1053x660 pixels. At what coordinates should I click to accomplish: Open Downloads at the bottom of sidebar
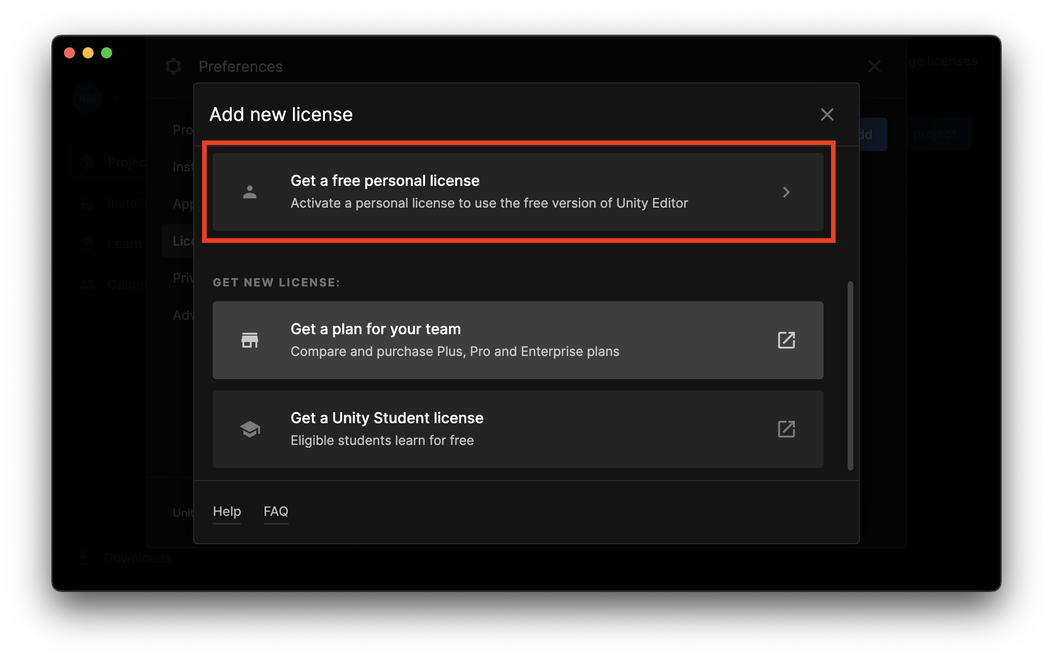coord(137,558)
